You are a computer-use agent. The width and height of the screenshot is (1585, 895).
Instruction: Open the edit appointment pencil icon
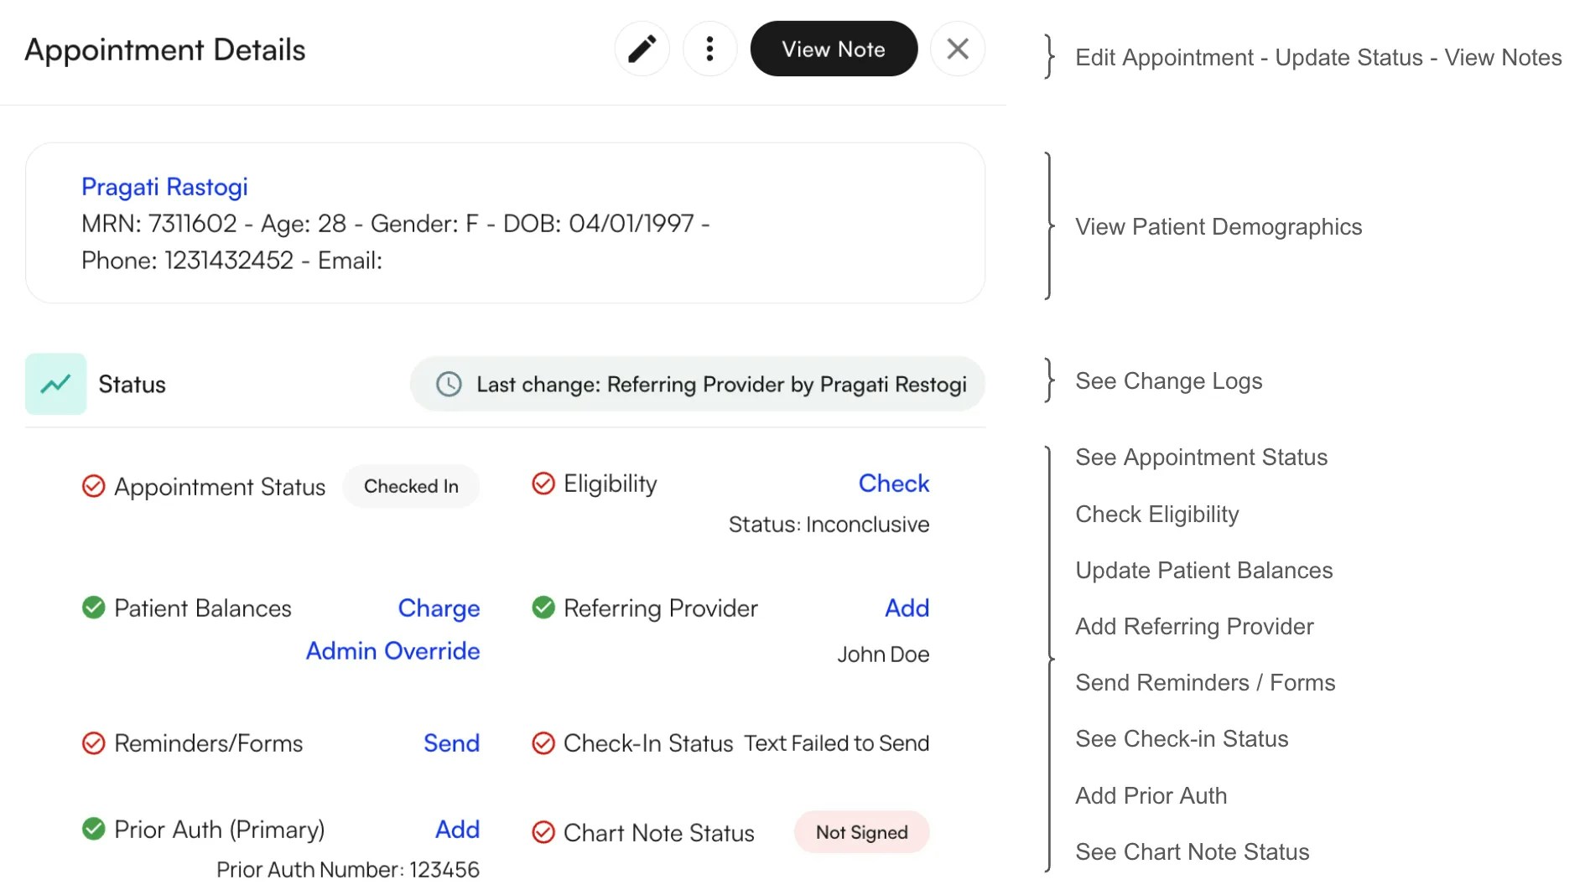coord(642,49)
